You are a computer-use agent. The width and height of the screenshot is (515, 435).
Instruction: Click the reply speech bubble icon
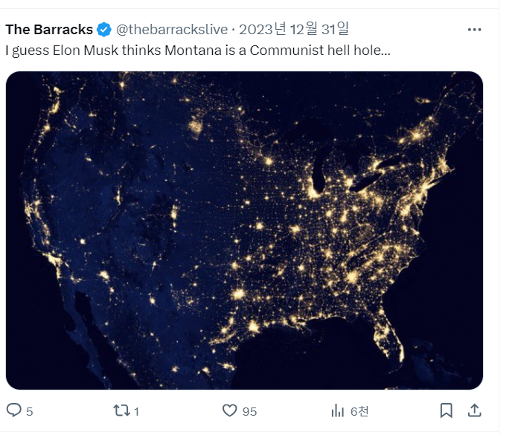[x=14, y=410]
